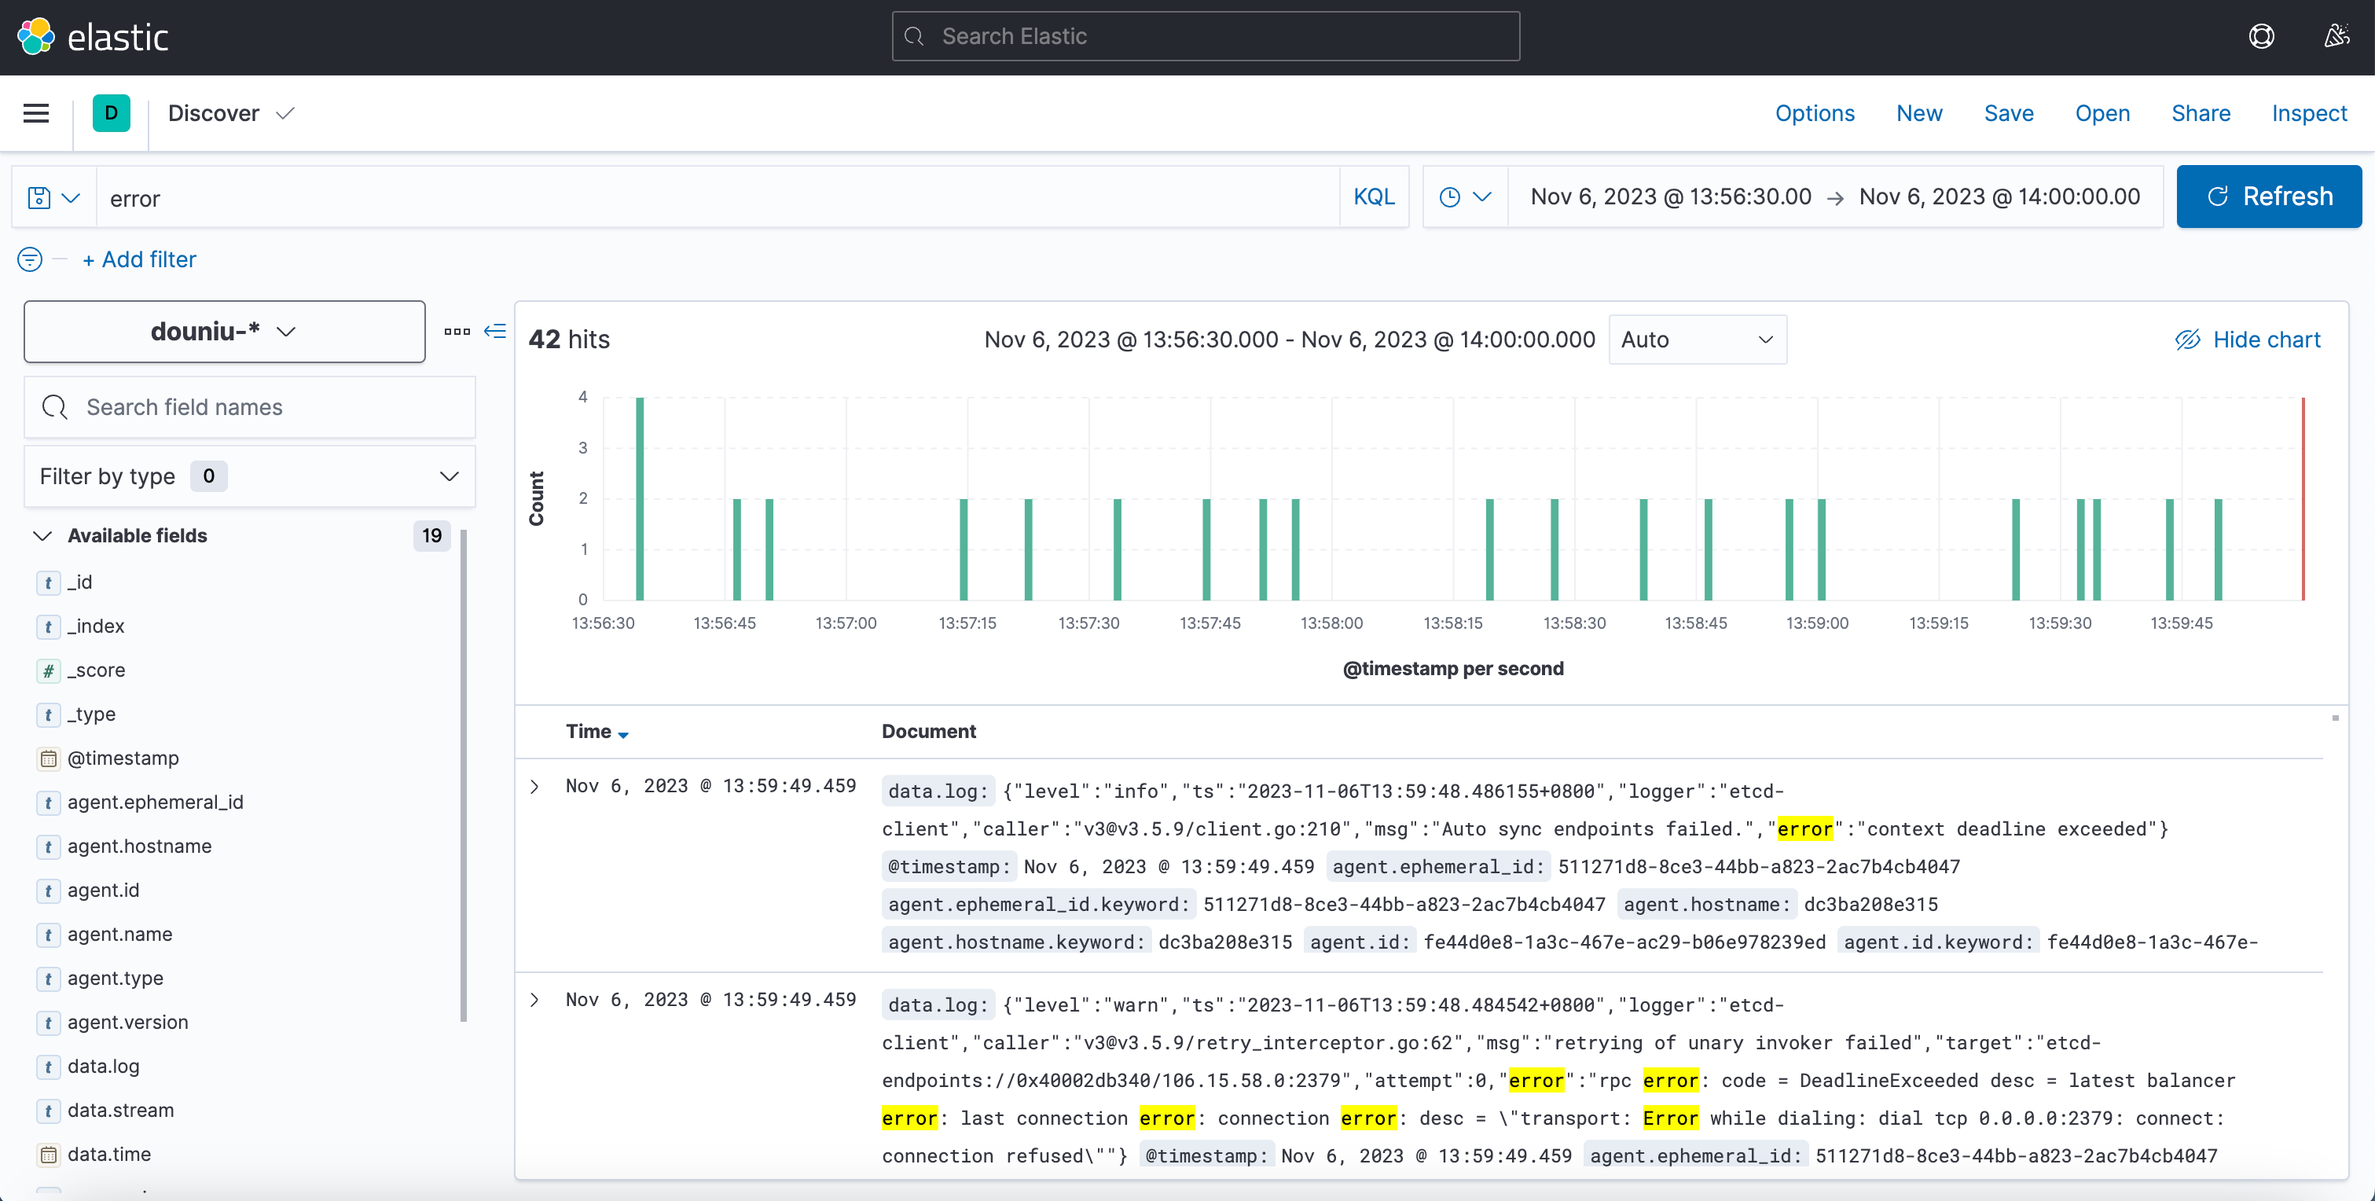Image resolution: width=2375 pixels, height=1201 pixels.
Task: Click the type icon beside agent.name
Action: pos(48,935)
